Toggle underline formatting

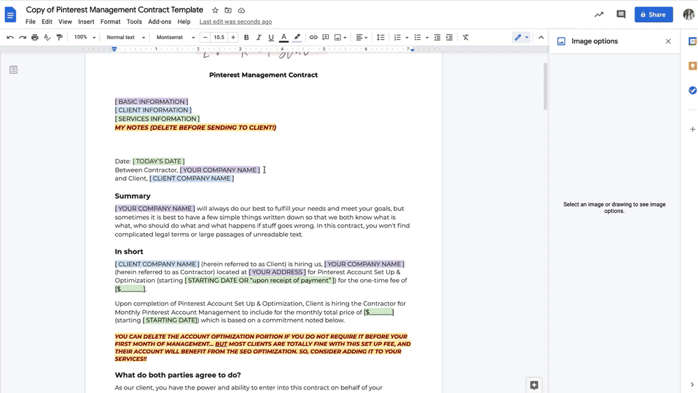[271, 38]
